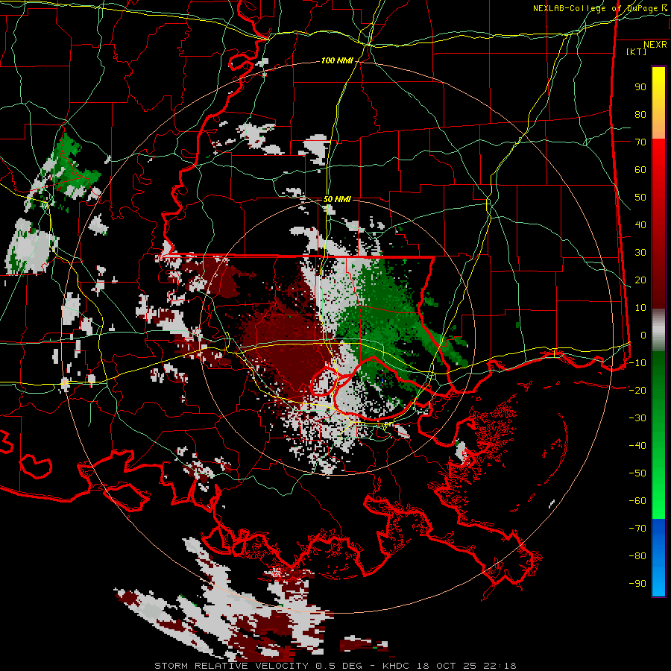This screenshot has width=671, height=671.
Task: Click the -20 value on the velocity scale
Action: [x=637, y=391]
